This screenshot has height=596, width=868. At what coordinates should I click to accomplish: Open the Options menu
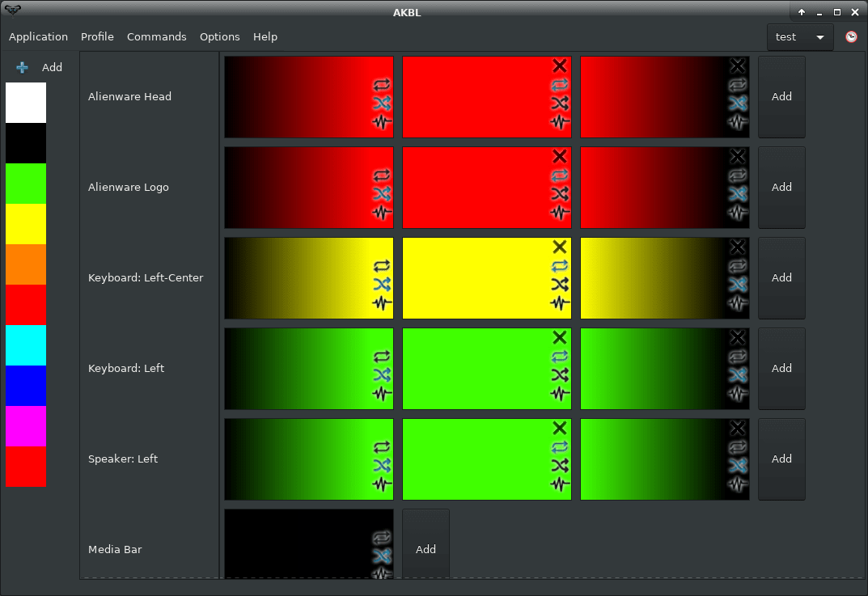click(x=219, y=36)
